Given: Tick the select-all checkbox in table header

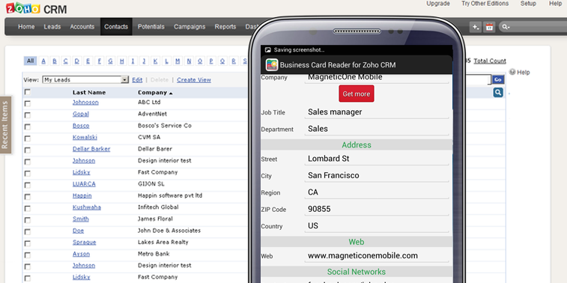Looking at the screenshot, I should pyautogui.click(x=28, y=92).
